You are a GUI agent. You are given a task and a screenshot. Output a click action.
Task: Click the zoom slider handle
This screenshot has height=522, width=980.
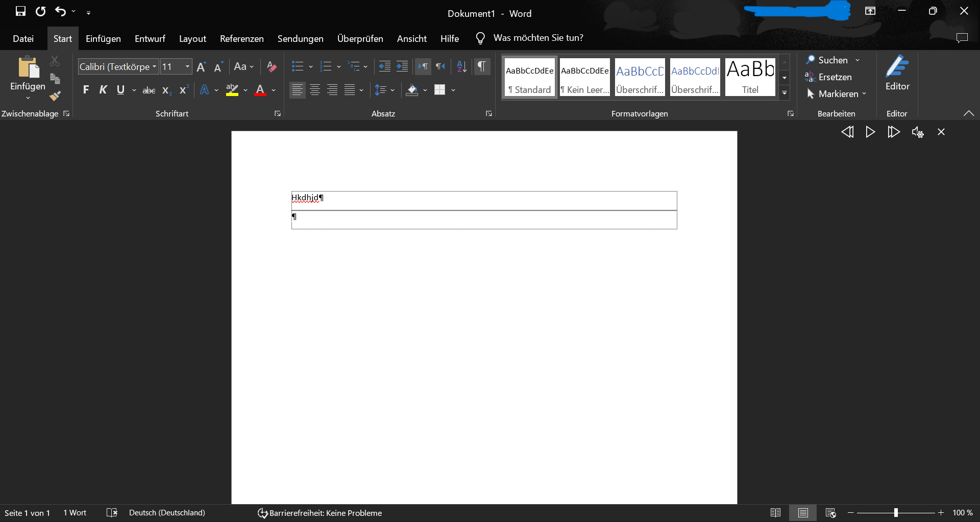(x=896, y=513)
